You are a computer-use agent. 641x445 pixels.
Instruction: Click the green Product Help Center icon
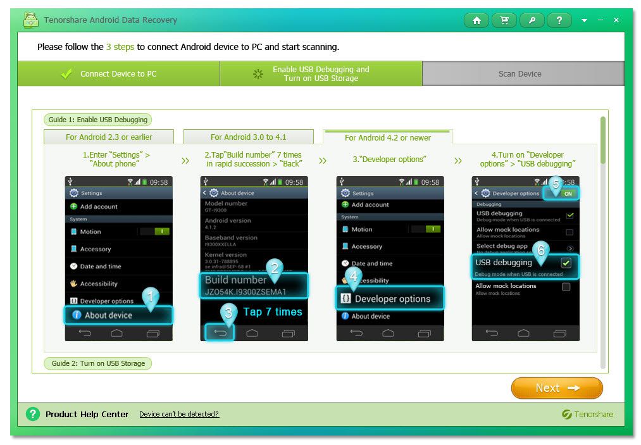33,414
